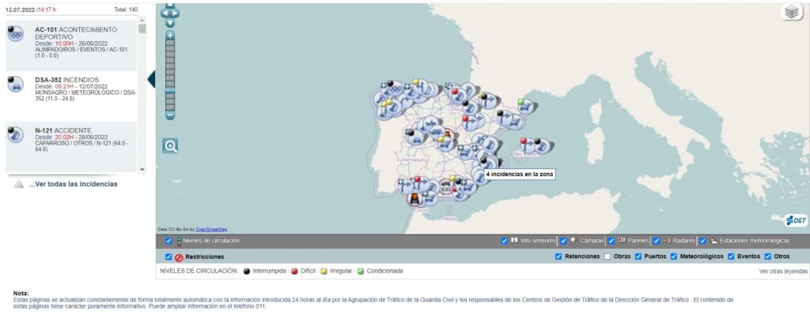This screenshot has height=315, width=810.
Task: Click the zoom level slider bar
Action: (170, 75)
